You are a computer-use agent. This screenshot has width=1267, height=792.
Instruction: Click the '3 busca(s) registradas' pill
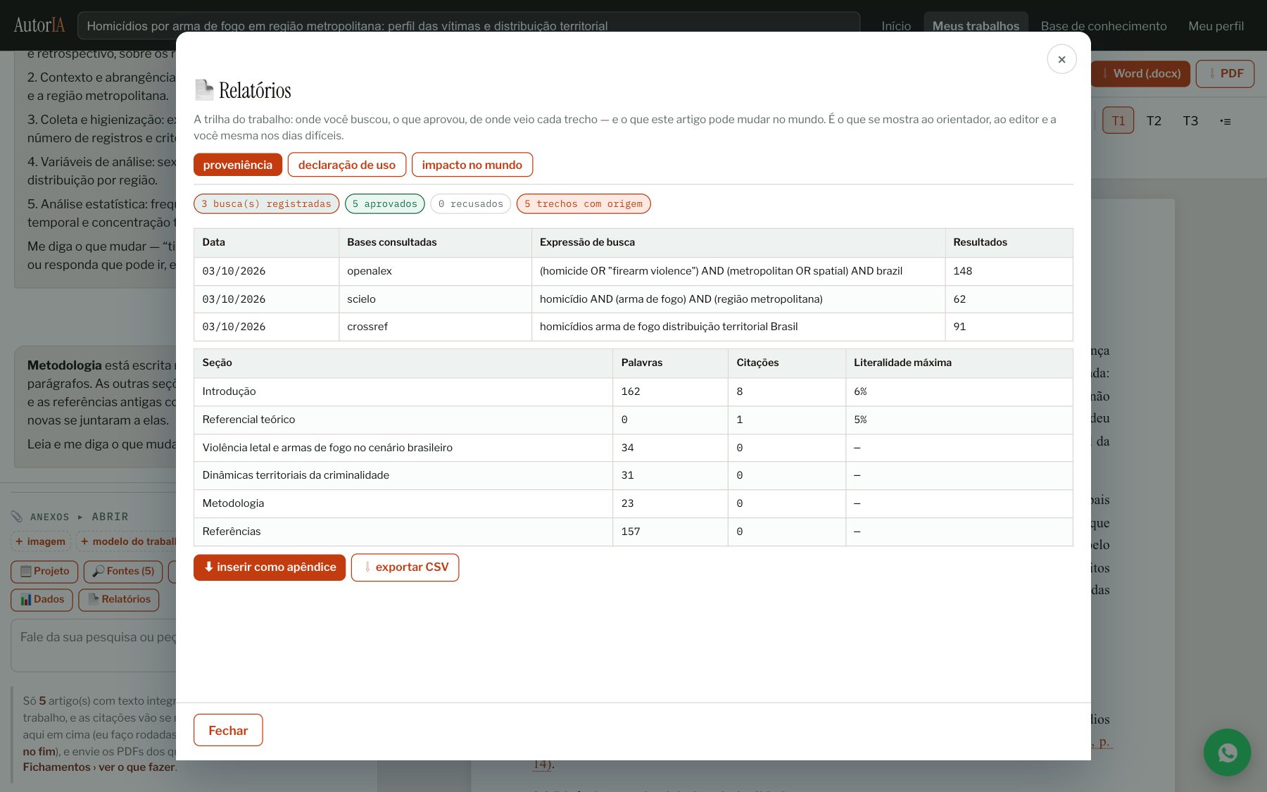point(266,203)
